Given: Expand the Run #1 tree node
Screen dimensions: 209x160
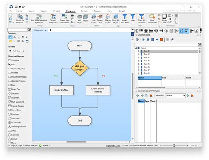Looking at the screenshot, I should [x=138, y=51].
